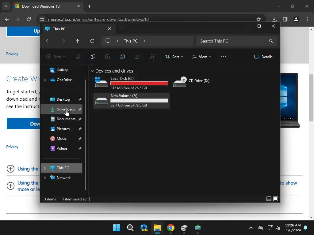Go forward in File Explorer
314x235 pixels.
click(x=63, y=41)
